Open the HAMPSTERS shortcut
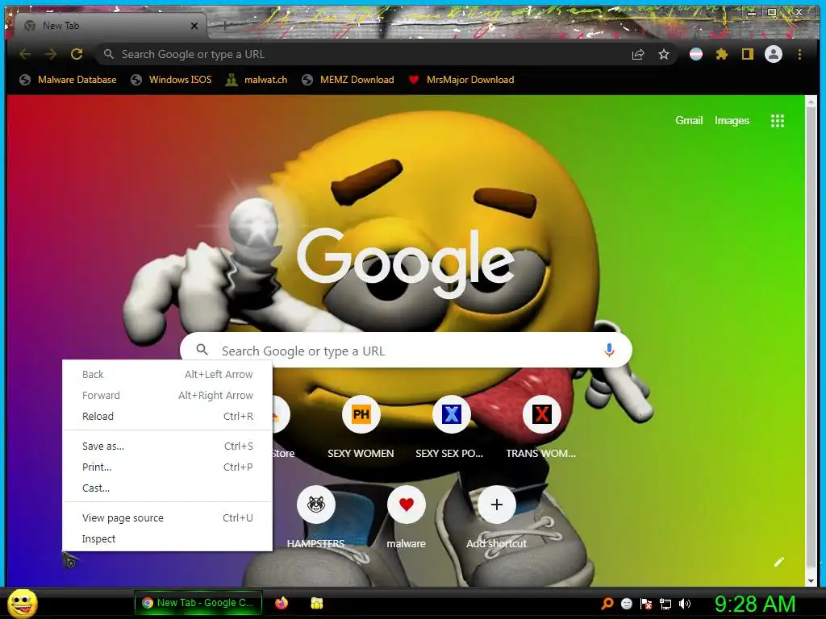The height and width of the screenshot is (619, 826). 316,505
